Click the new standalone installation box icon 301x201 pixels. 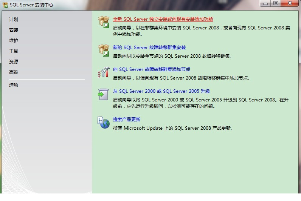104,22
